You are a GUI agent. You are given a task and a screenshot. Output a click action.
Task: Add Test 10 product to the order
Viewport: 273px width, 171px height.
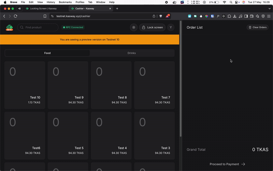(25, 85)
